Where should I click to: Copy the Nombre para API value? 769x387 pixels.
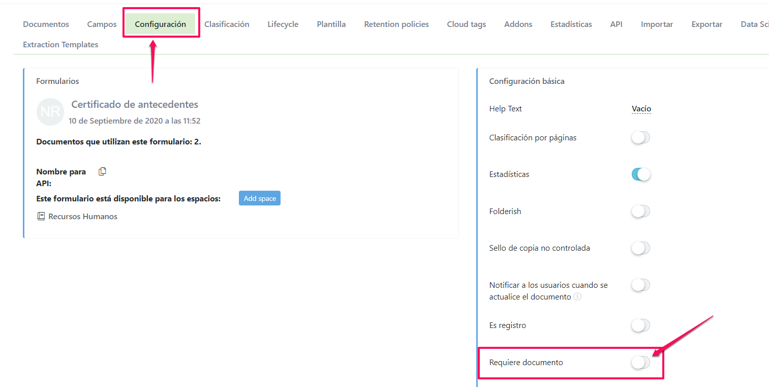102,171
